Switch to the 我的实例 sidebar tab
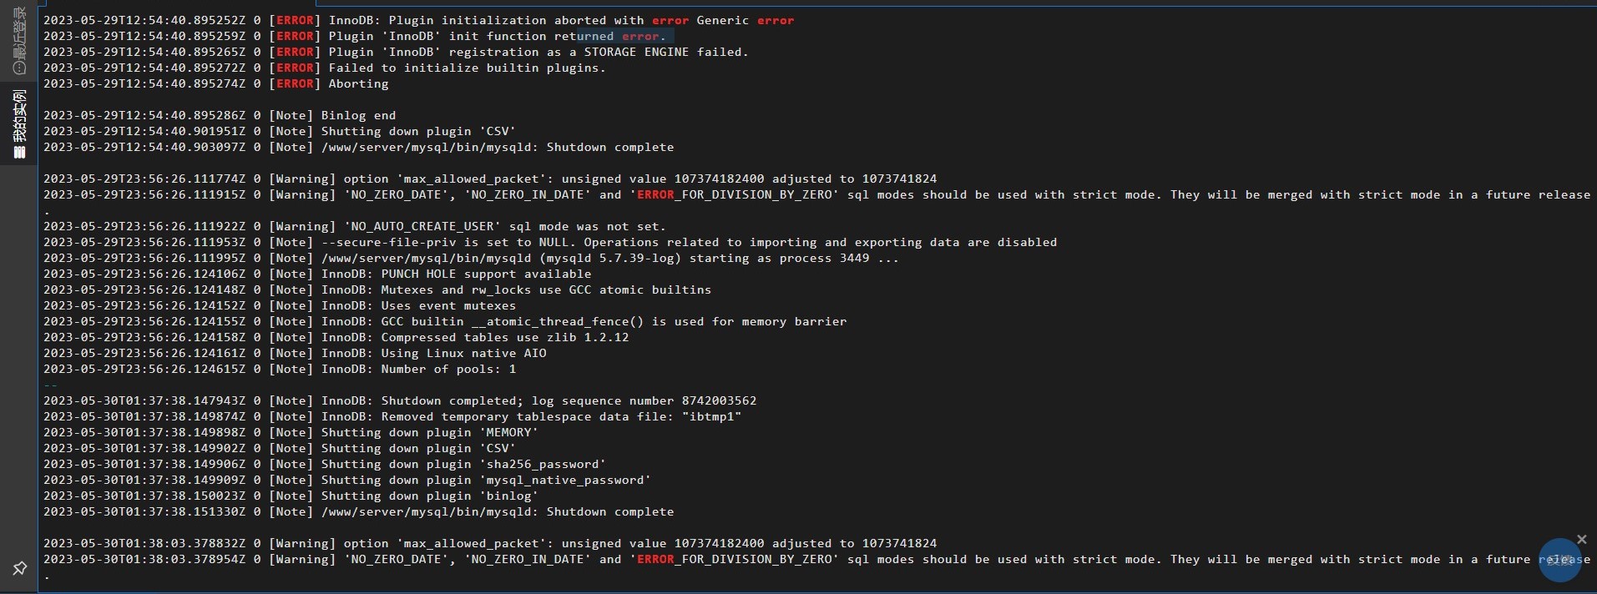Viewport: 1597px width, 594px height. [18, 123]
